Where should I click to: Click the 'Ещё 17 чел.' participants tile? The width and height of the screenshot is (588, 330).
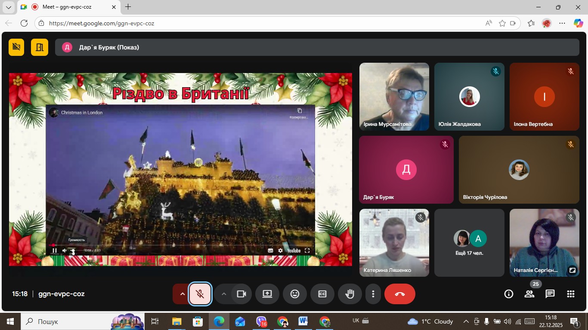point(469,243)
